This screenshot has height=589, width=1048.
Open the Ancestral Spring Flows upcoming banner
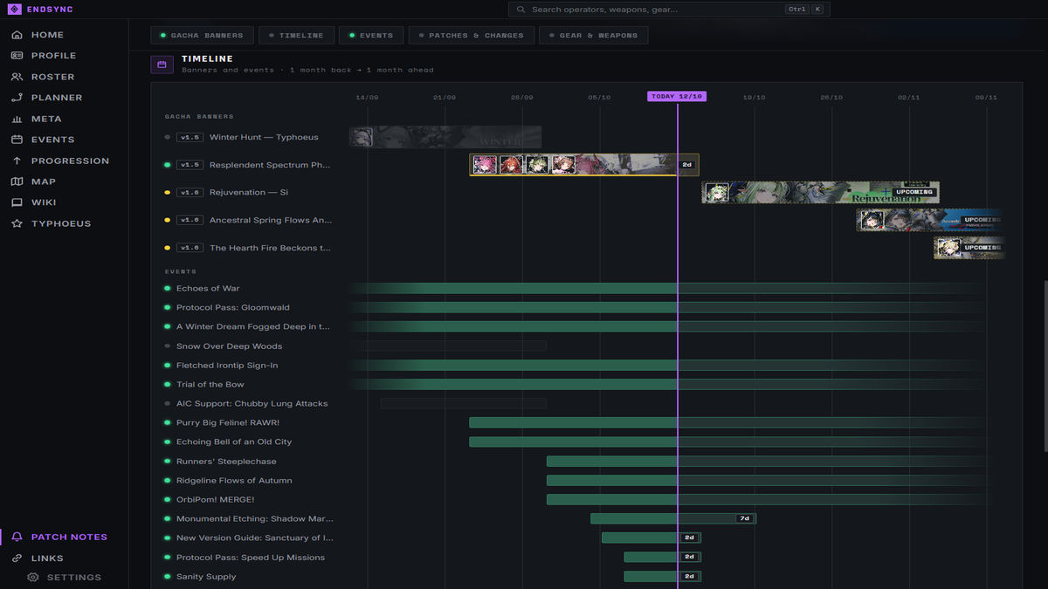tap(930, 220)
